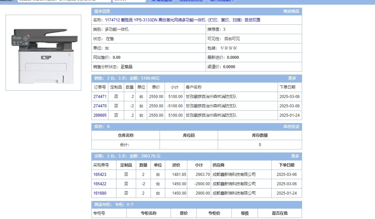Click the 仓库名称 column header
Screen dimensions: 375x219
125,135
